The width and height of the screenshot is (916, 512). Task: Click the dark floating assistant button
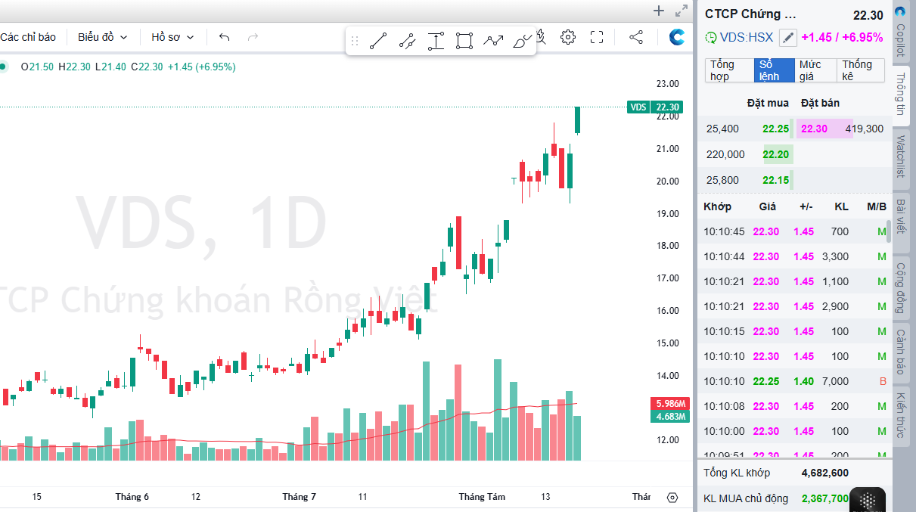(x=868, y=500)
